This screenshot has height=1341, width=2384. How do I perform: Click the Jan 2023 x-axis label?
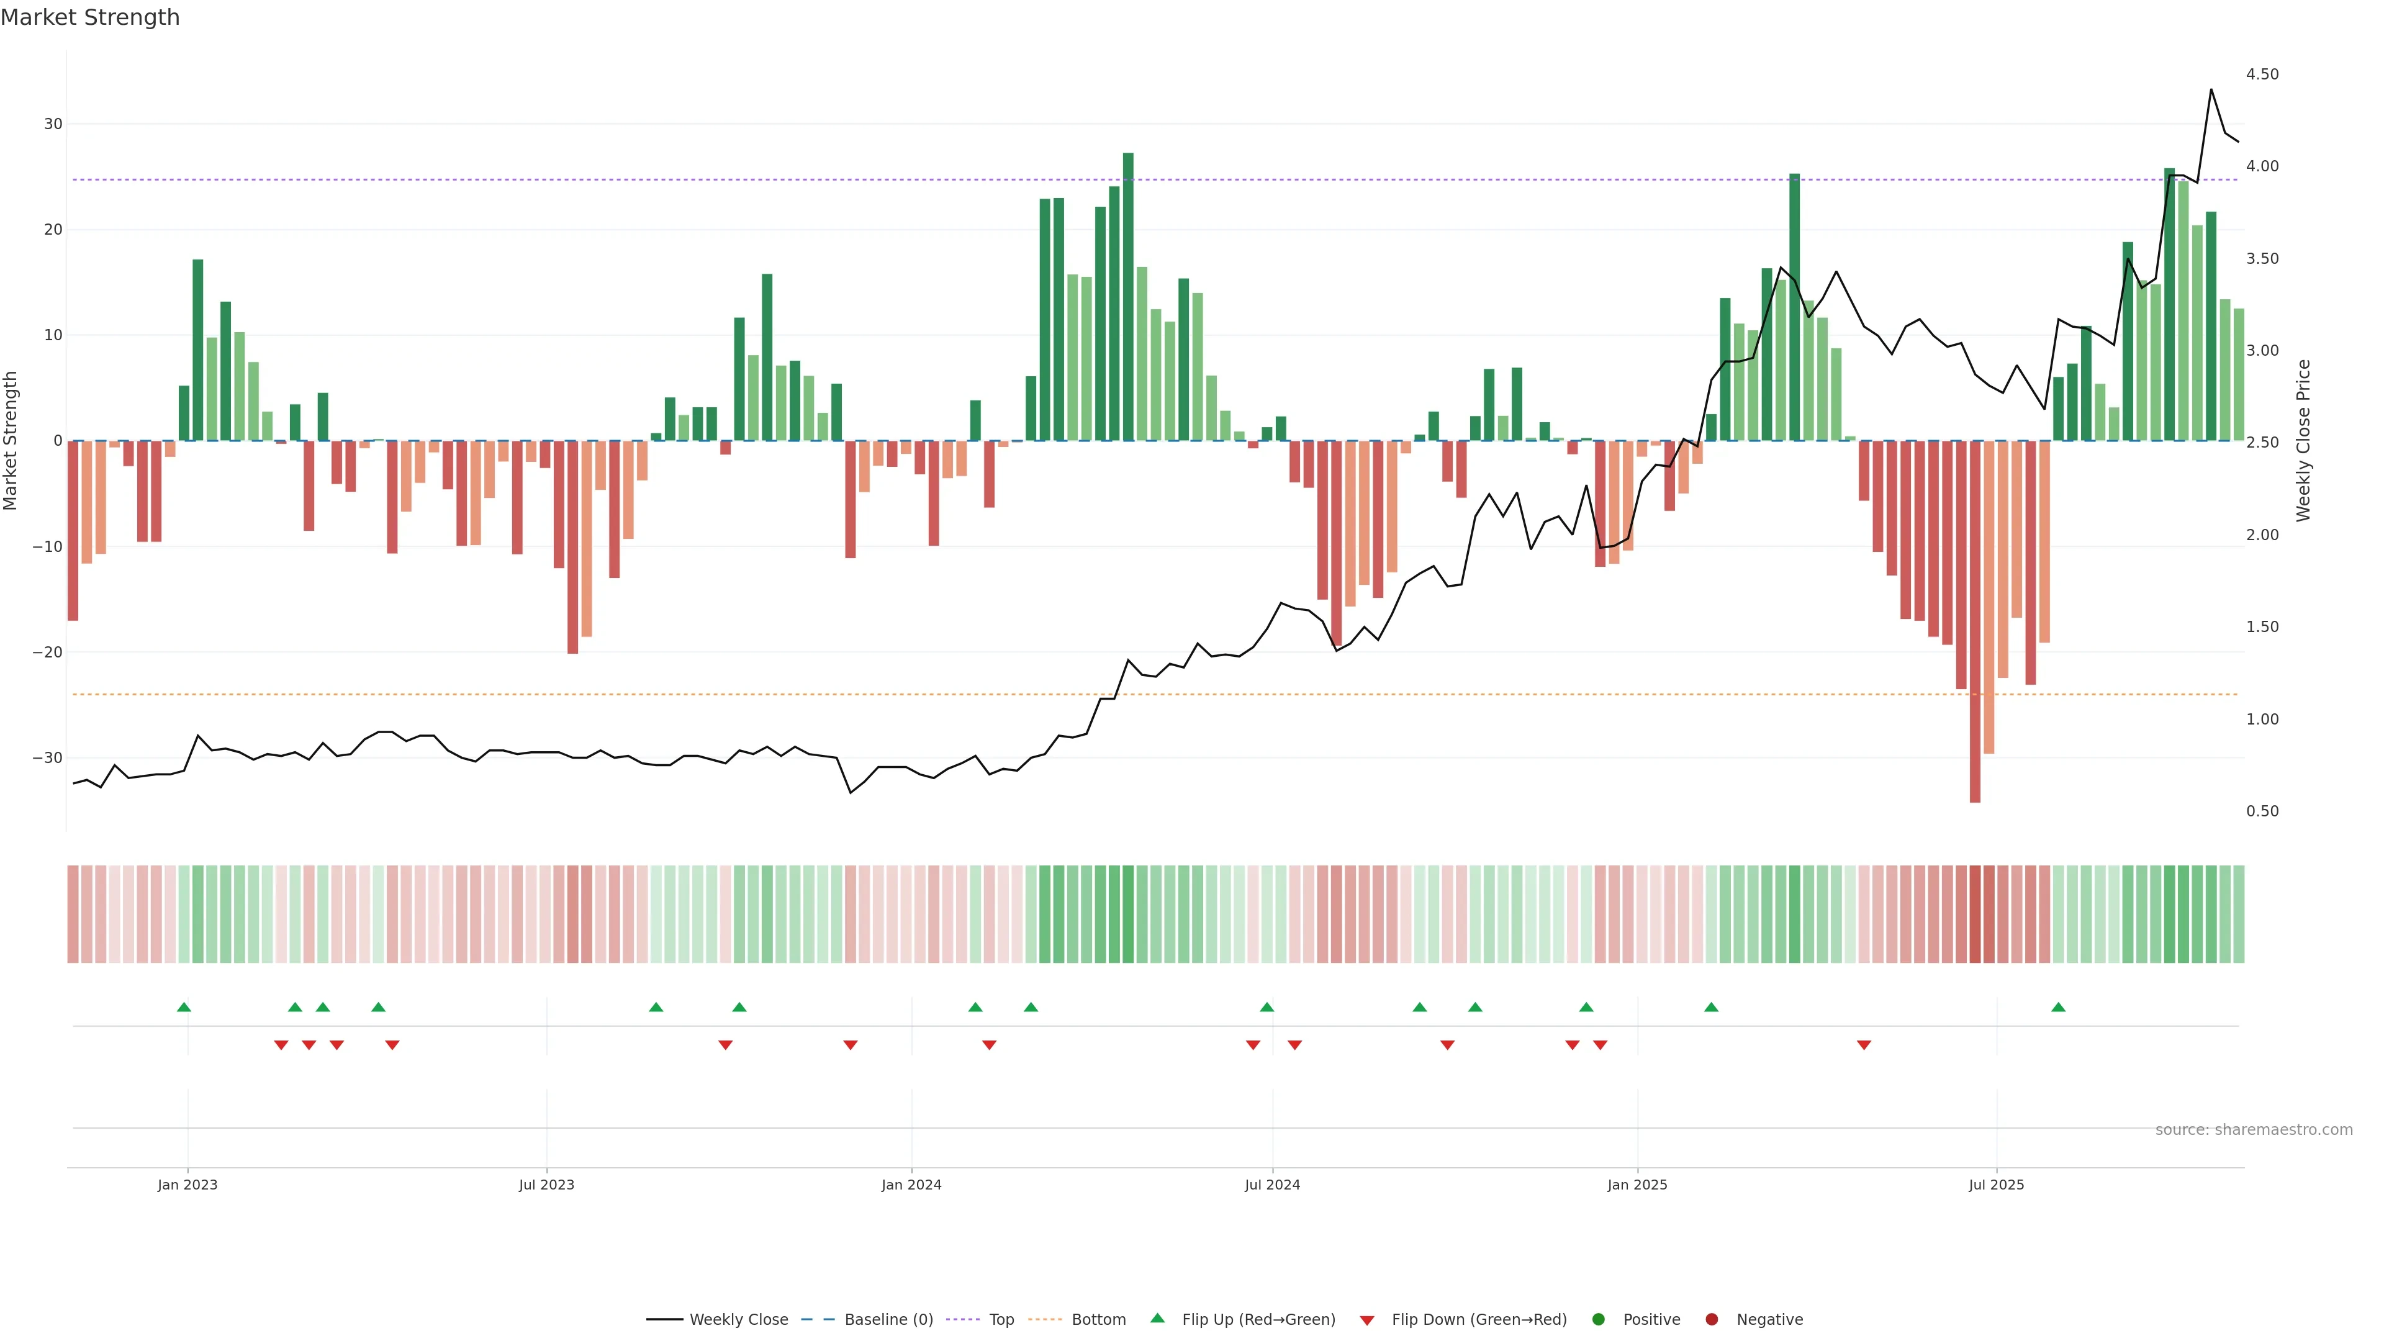pos(187,1185)
